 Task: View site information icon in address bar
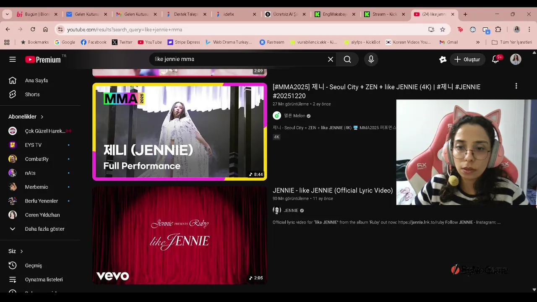(x=60, y=29)
